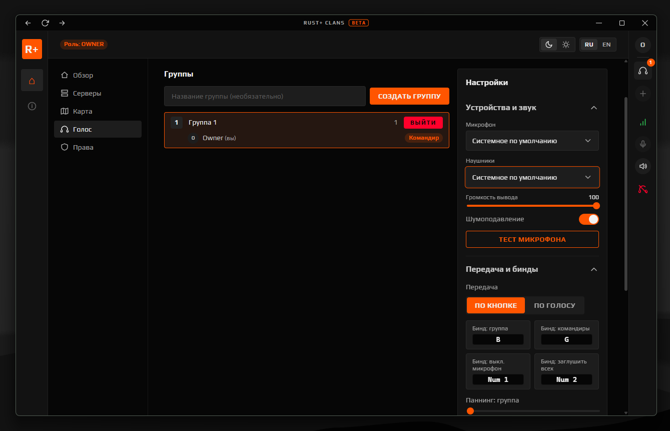
Task: Click the green signal bars icon
Action: 643,122
